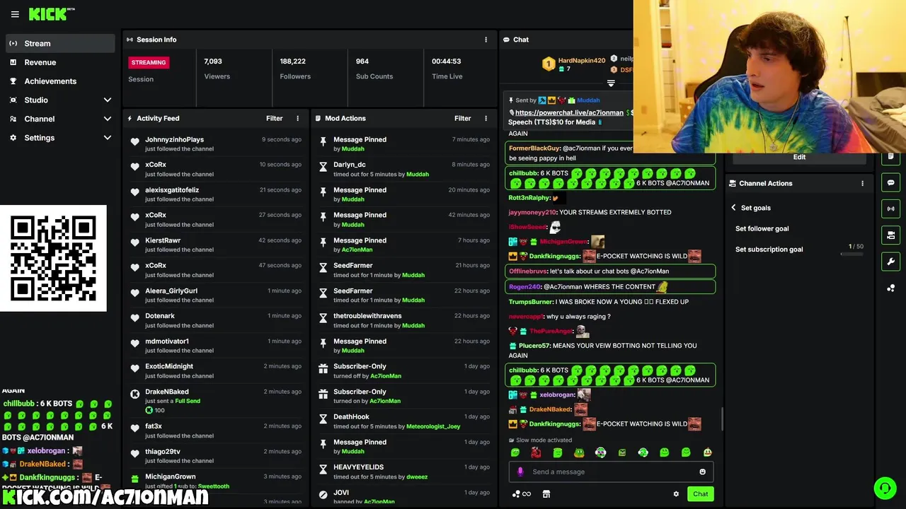The image size is (906, 509).
Task: Go back using the Set goals arrow
Action: tap(733, 208)
